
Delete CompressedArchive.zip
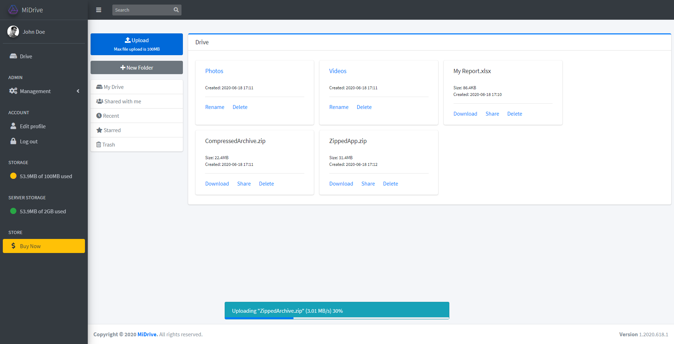tap(266, 184)
